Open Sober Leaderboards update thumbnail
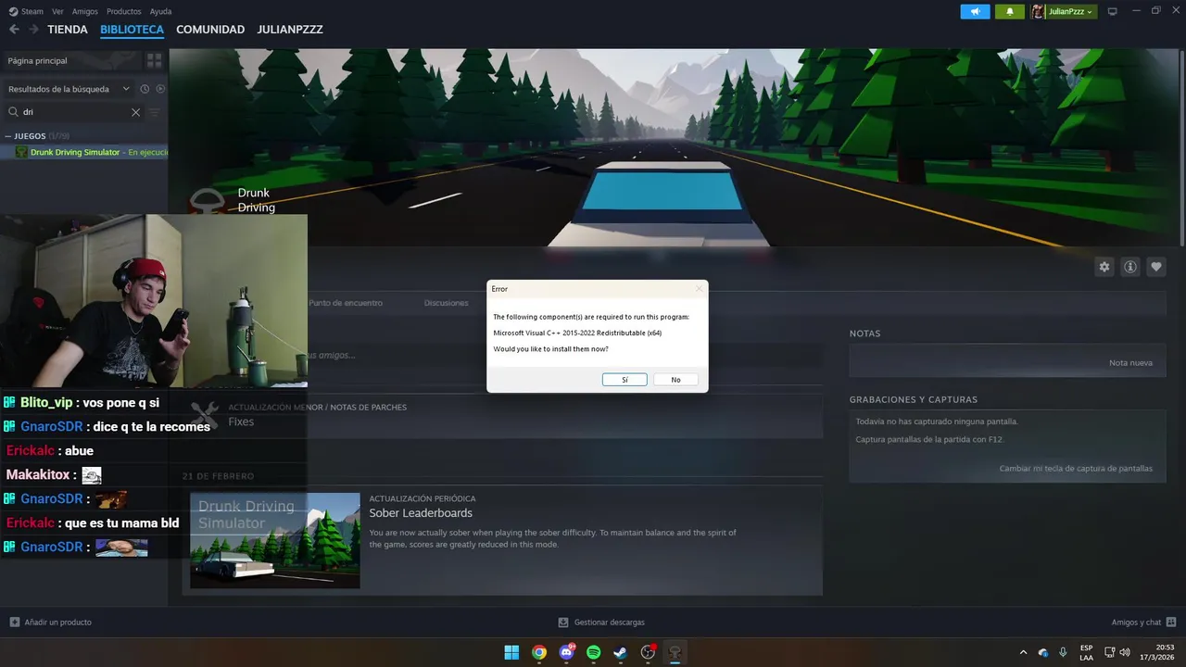Viewport: 1186px width, 667px height. (275, 540)
